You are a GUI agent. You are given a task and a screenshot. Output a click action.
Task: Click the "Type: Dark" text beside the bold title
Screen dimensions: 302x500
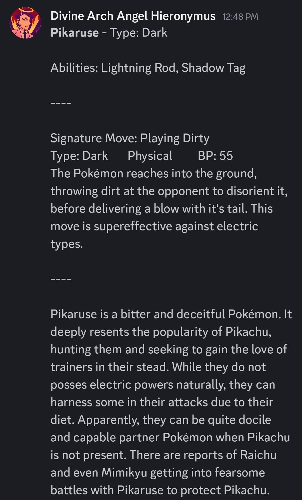coord(139,33)
